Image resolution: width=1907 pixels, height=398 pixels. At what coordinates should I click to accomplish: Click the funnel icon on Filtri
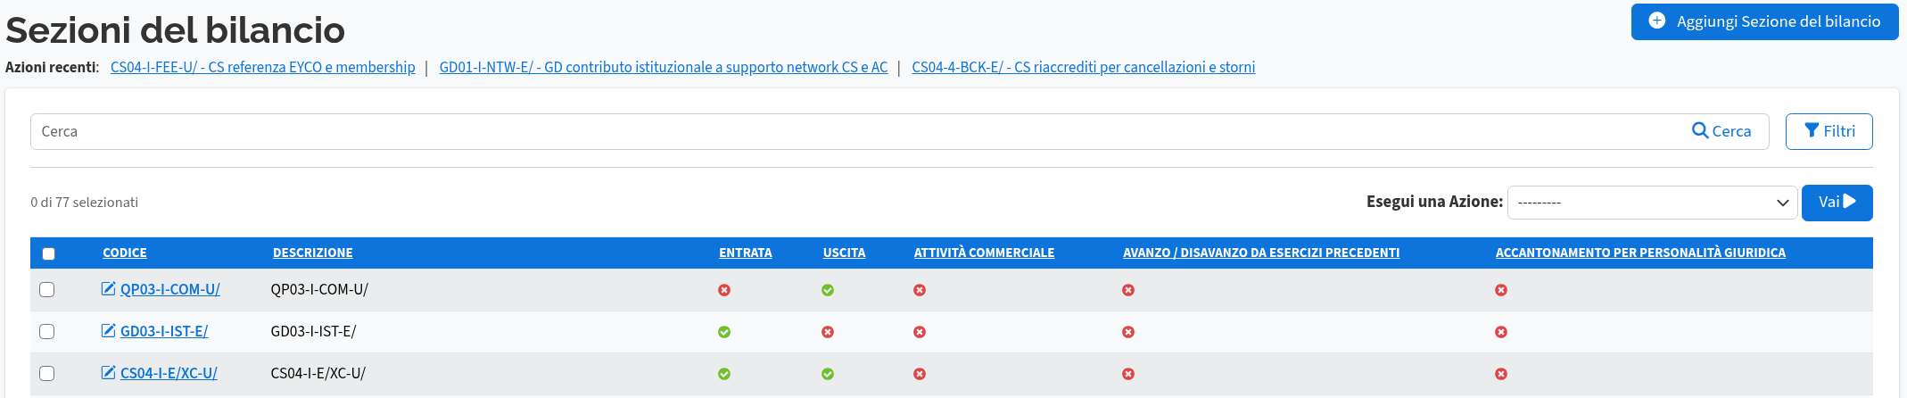point(1812,130)
